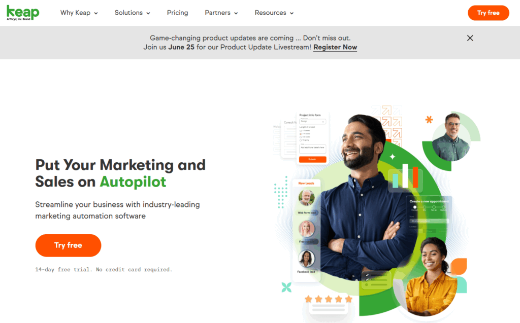Select the Facebook lead avatar
This screenshot has height=323, width=520.
[306, 259]
